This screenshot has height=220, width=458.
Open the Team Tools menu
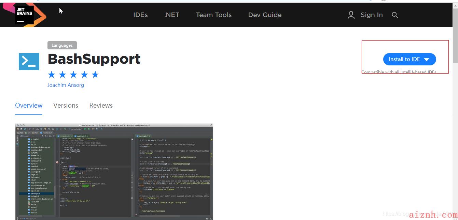pyautogui.click(x=213, y=15)
